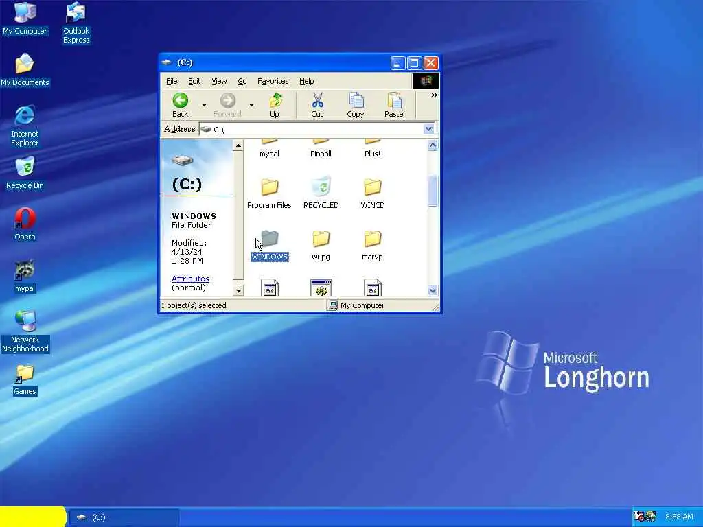Screen dimensions: 703x527
Task: Select the Plus! folder
Action: [x=372, y=149]
